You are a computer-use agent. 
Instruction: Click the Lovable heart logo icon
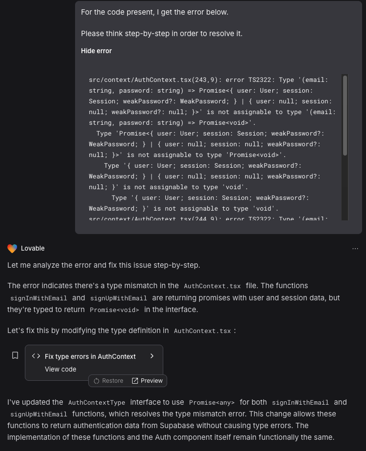(x=12, y=249)
